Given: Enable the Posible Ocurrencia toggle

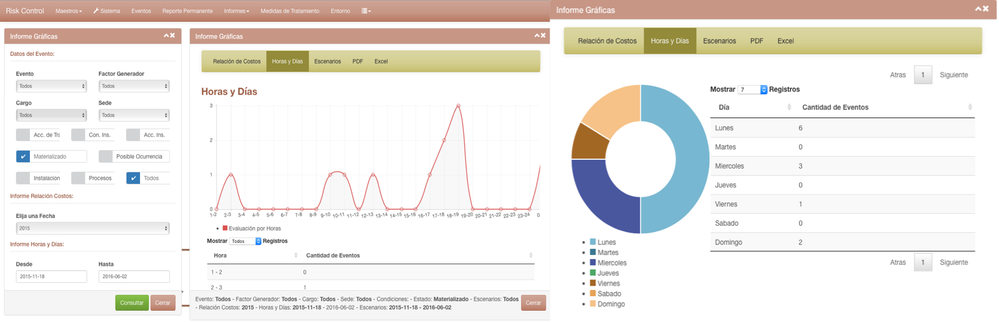Looking at the screenshot, I should click(x=106, y=157).
